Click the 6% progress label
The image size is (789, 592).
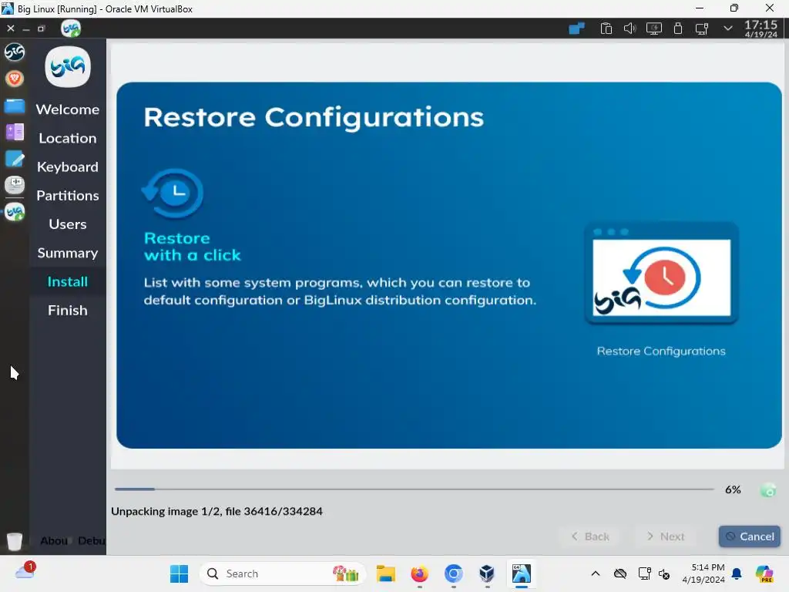[733, 489]
